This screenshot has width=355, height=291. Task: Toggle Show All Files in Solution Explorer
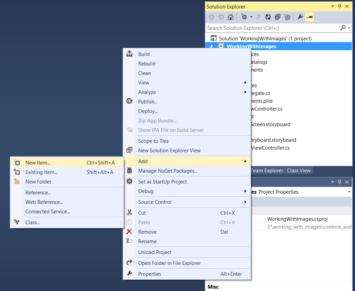click(x=287, y=17)
